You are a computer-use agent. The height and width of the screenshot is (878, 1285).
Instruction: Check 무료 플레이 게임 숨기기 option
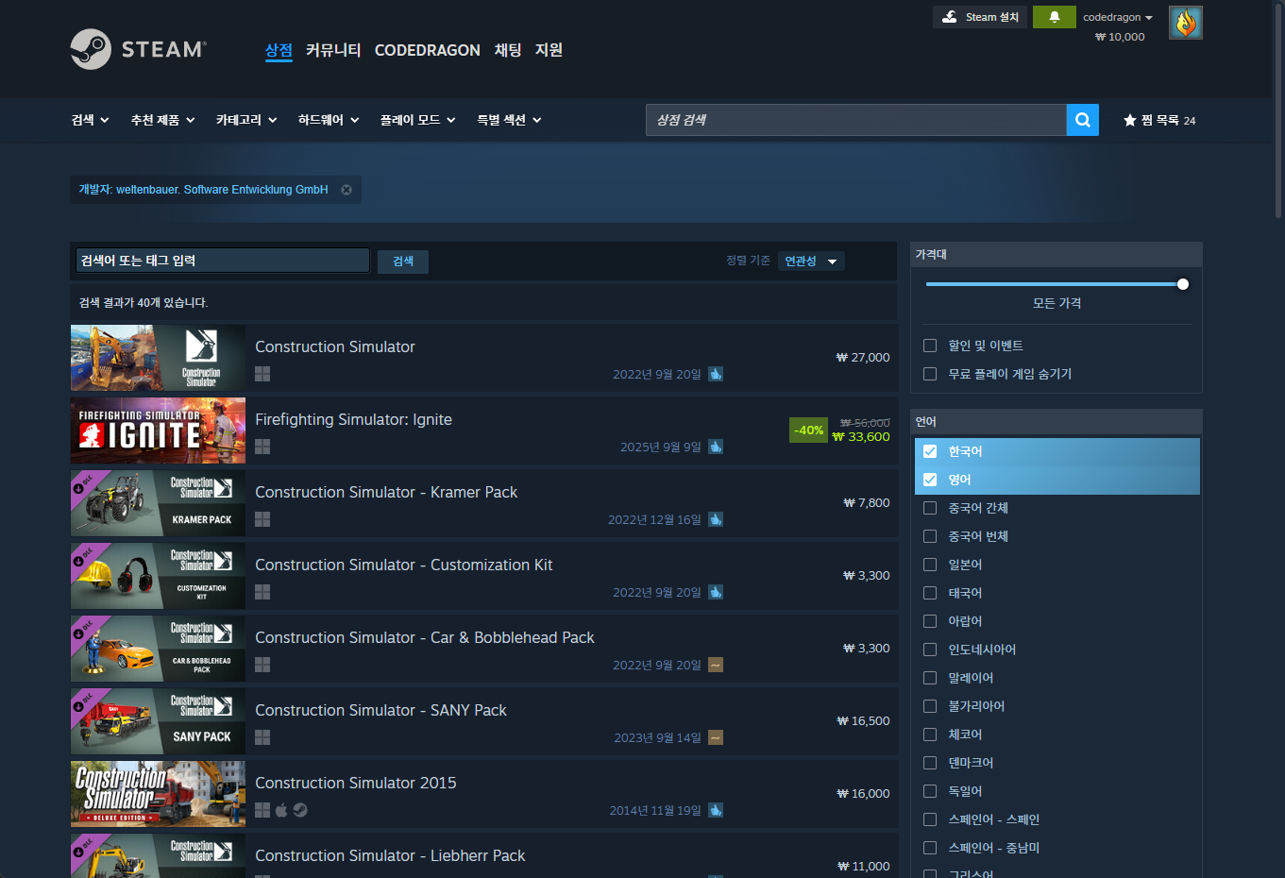(930, 374)
